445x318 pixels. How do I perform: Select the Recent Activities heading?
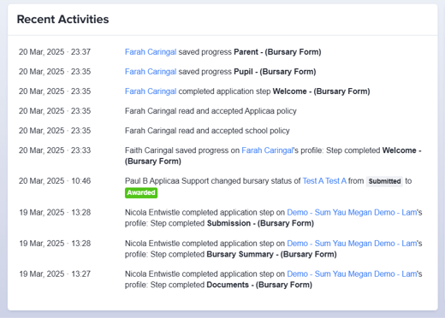62,20
